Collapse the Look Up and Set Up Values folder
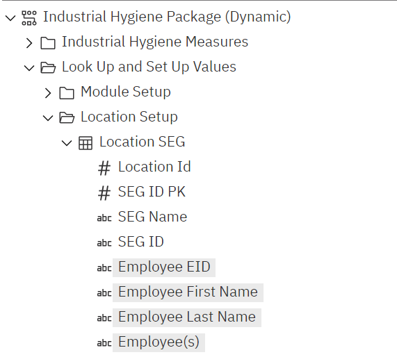The height and width of the screenshot is (357, 397). point(29,68)
